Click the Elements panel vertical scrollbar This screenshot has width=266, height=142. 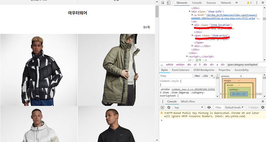coord(264,34)
